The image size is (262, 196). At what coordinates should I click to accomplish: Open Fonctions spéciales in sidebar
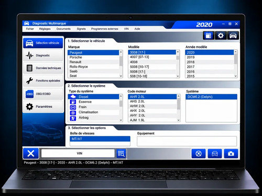click(43, 80)
